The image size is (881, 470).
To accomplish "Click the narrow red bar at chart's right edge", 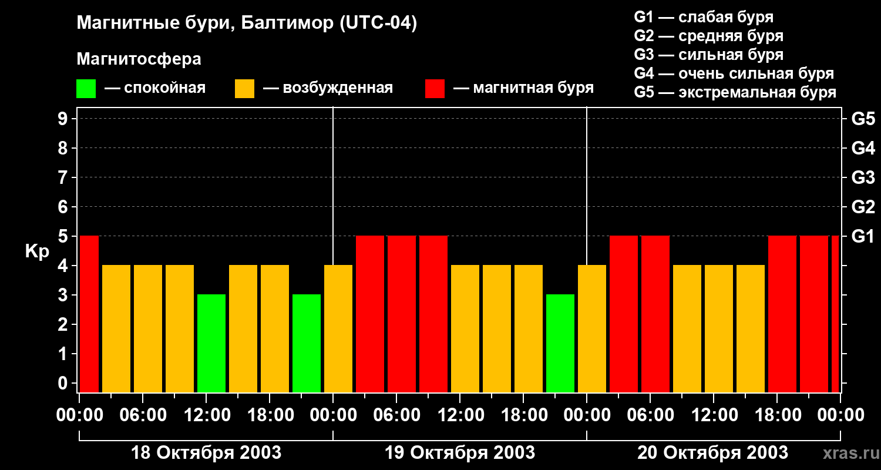I will 835,314.
